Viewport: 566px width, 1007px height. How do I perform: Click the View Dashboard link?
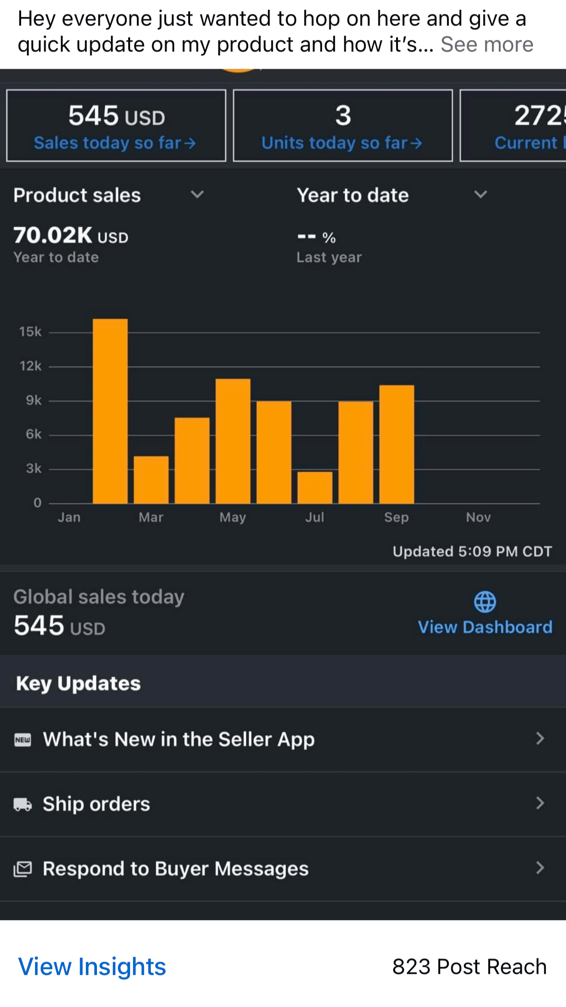(x=485, y=627)
